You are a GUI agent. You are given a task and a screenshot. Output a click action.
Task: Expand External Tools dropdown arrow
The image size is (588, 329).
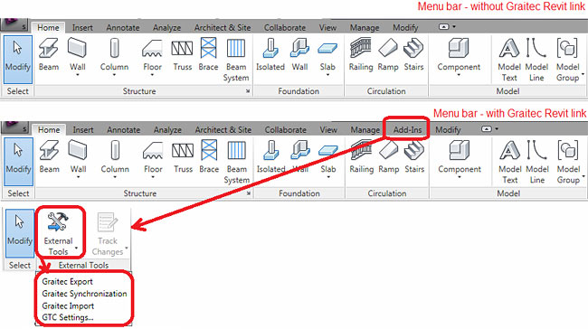tap(77, 248)
